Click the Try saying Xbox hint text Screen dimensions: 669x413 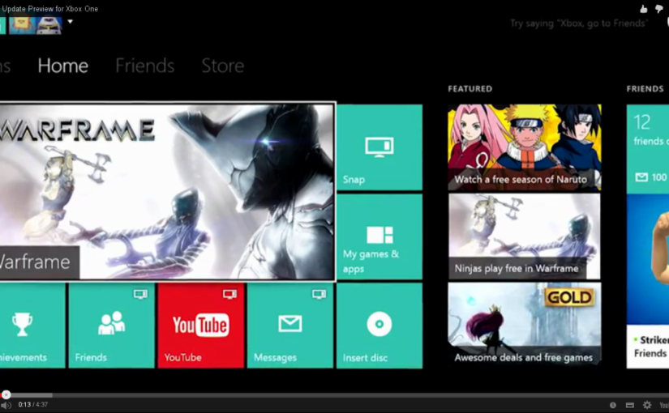point(578,23)
